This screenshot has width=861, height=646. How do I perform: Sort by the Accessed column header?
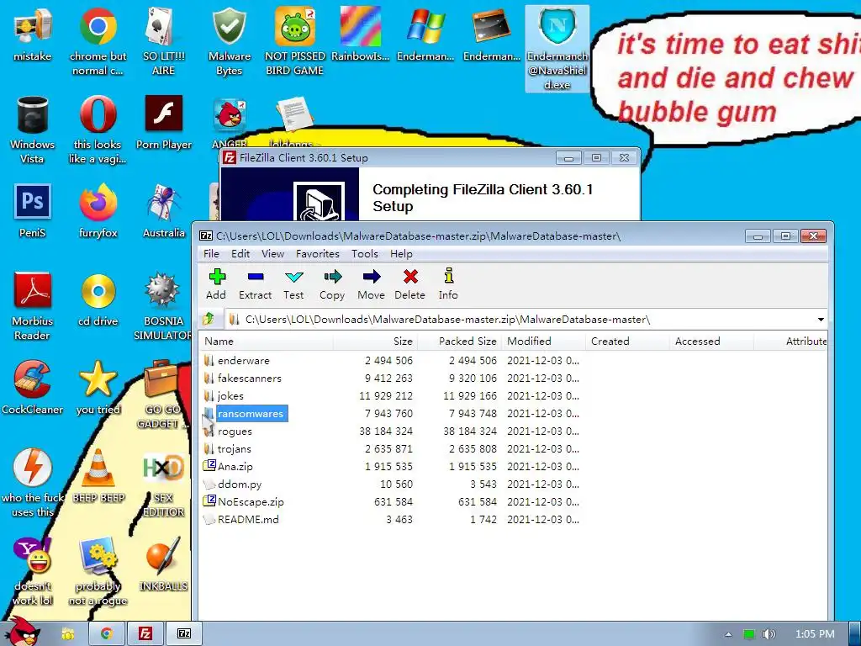711,342
